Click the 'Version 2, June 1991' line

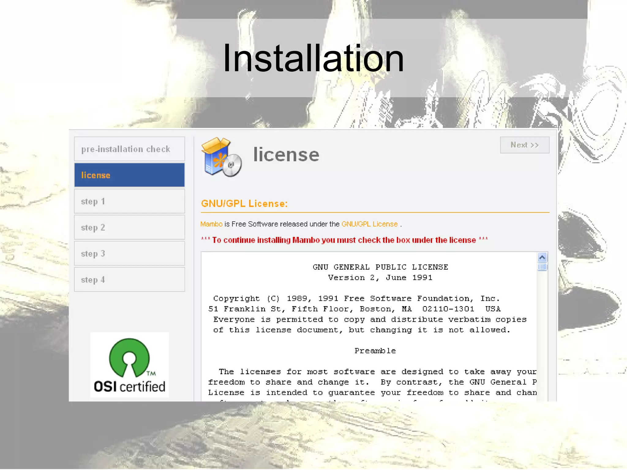380,278
